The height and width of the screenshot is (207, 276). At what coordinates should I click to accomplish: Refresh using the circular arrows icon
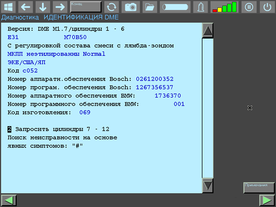coord(112,7)
